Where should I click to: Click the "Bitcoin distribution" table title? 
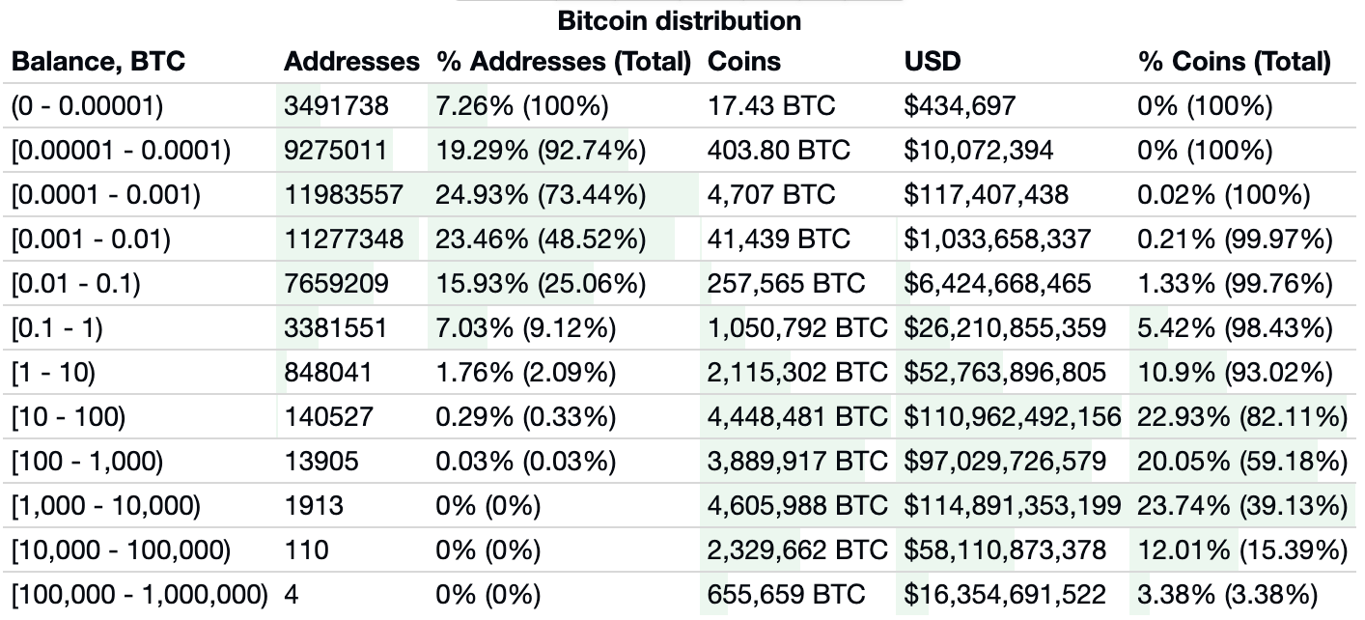[x=680, y=18]
